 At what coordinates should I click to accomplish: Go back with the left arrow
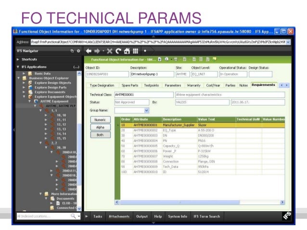coord(89,51)
